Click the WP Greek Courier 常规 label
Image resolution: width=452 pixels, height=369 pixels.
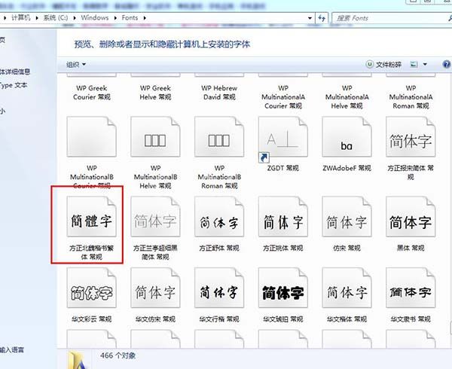point(92,93)
